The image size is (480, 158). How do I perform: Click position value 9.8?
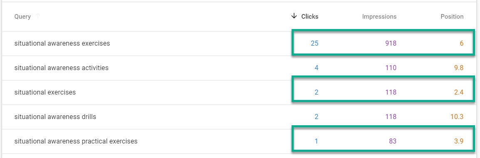tap(458, 68)
